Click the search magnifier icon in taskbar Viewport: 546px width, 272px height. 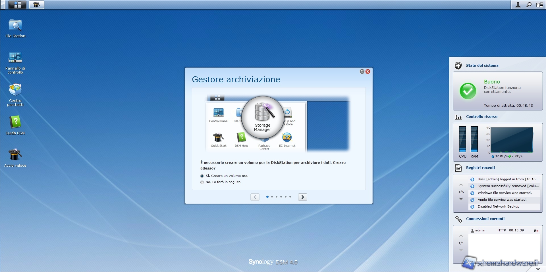click(x=529, y=5)
